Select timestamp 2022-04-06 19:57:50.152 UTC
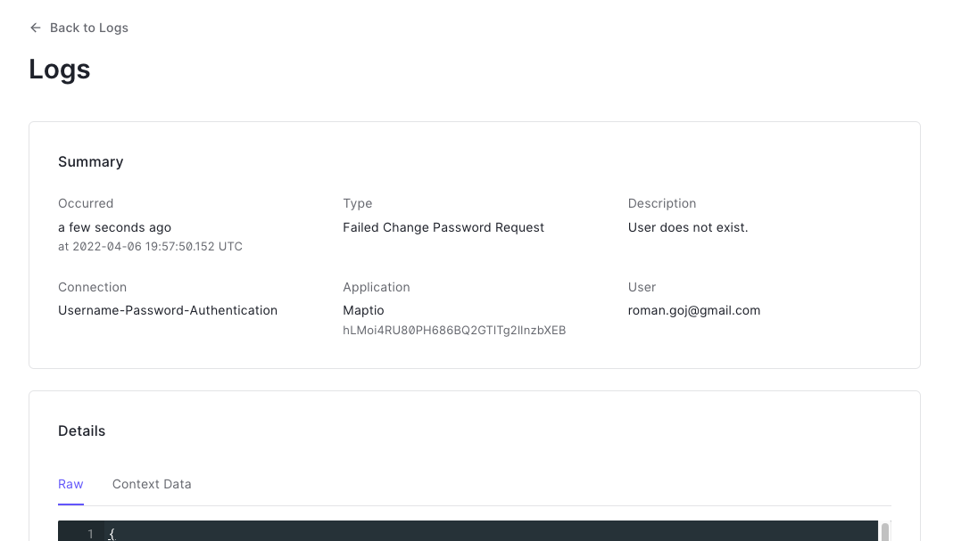The image size is (953, 541). click(157, 247)
